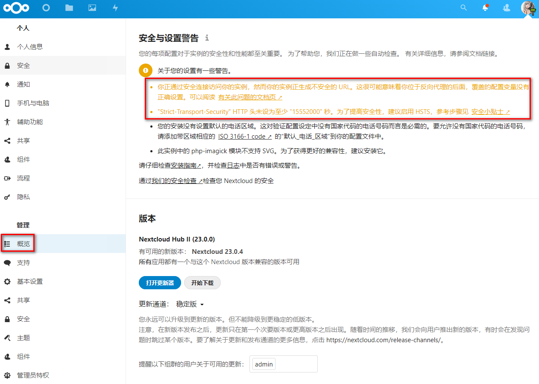Click the info icon beside 安全与设置警告
The width and height of the screenshot is (539, 384).
tap(207, 38)
